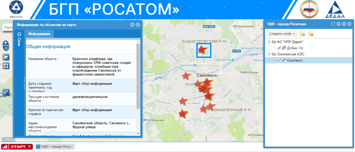
Task: Click the folder icon beside АО "НПК"Дедал"
Action: [x=274, y=42]
